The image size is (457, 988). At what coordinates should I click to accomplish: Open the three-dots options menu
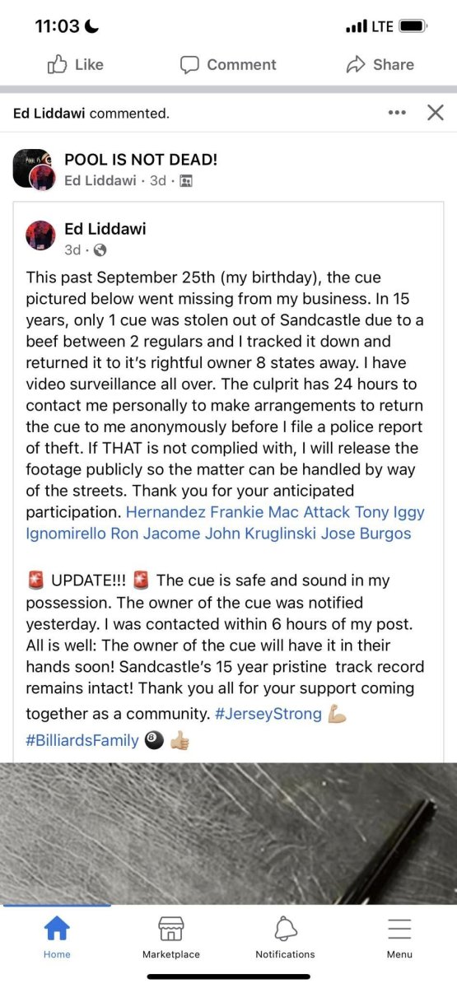(x=397, y=113)
